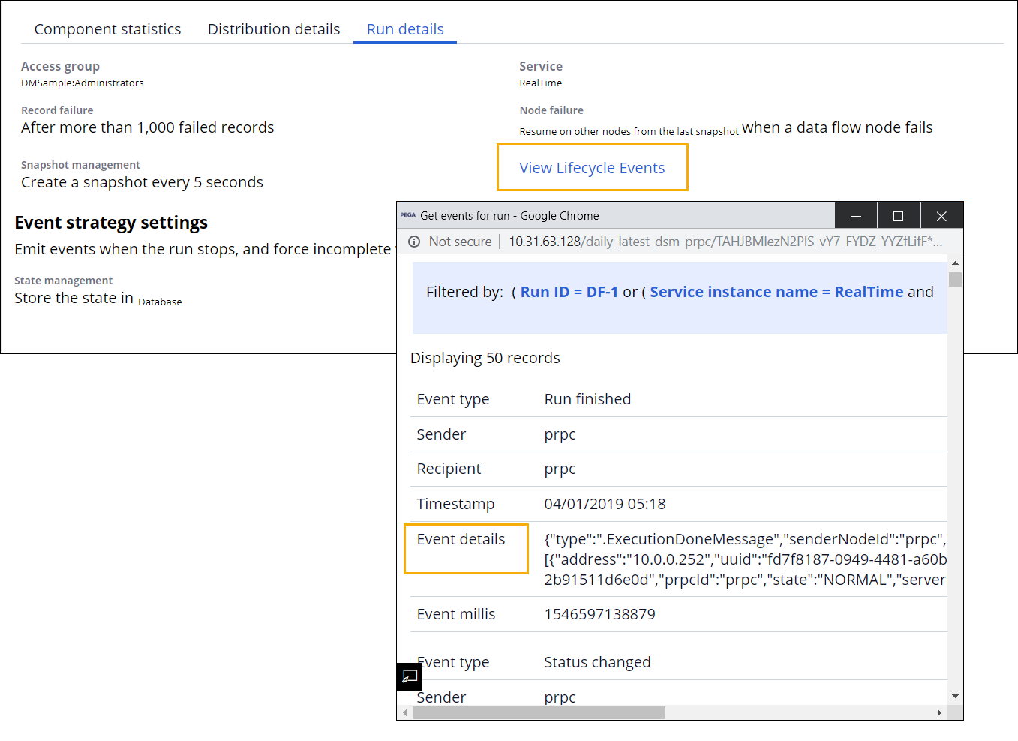Click the Service instance name = RealTime filter

(776, 292)
